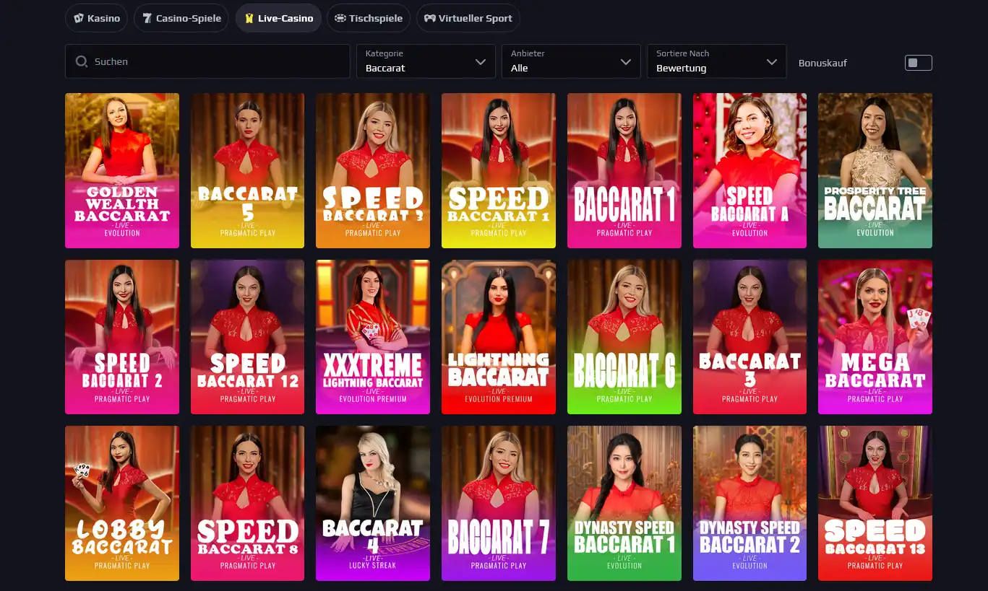Open Baccarat 3 live game

coord(749,337)
